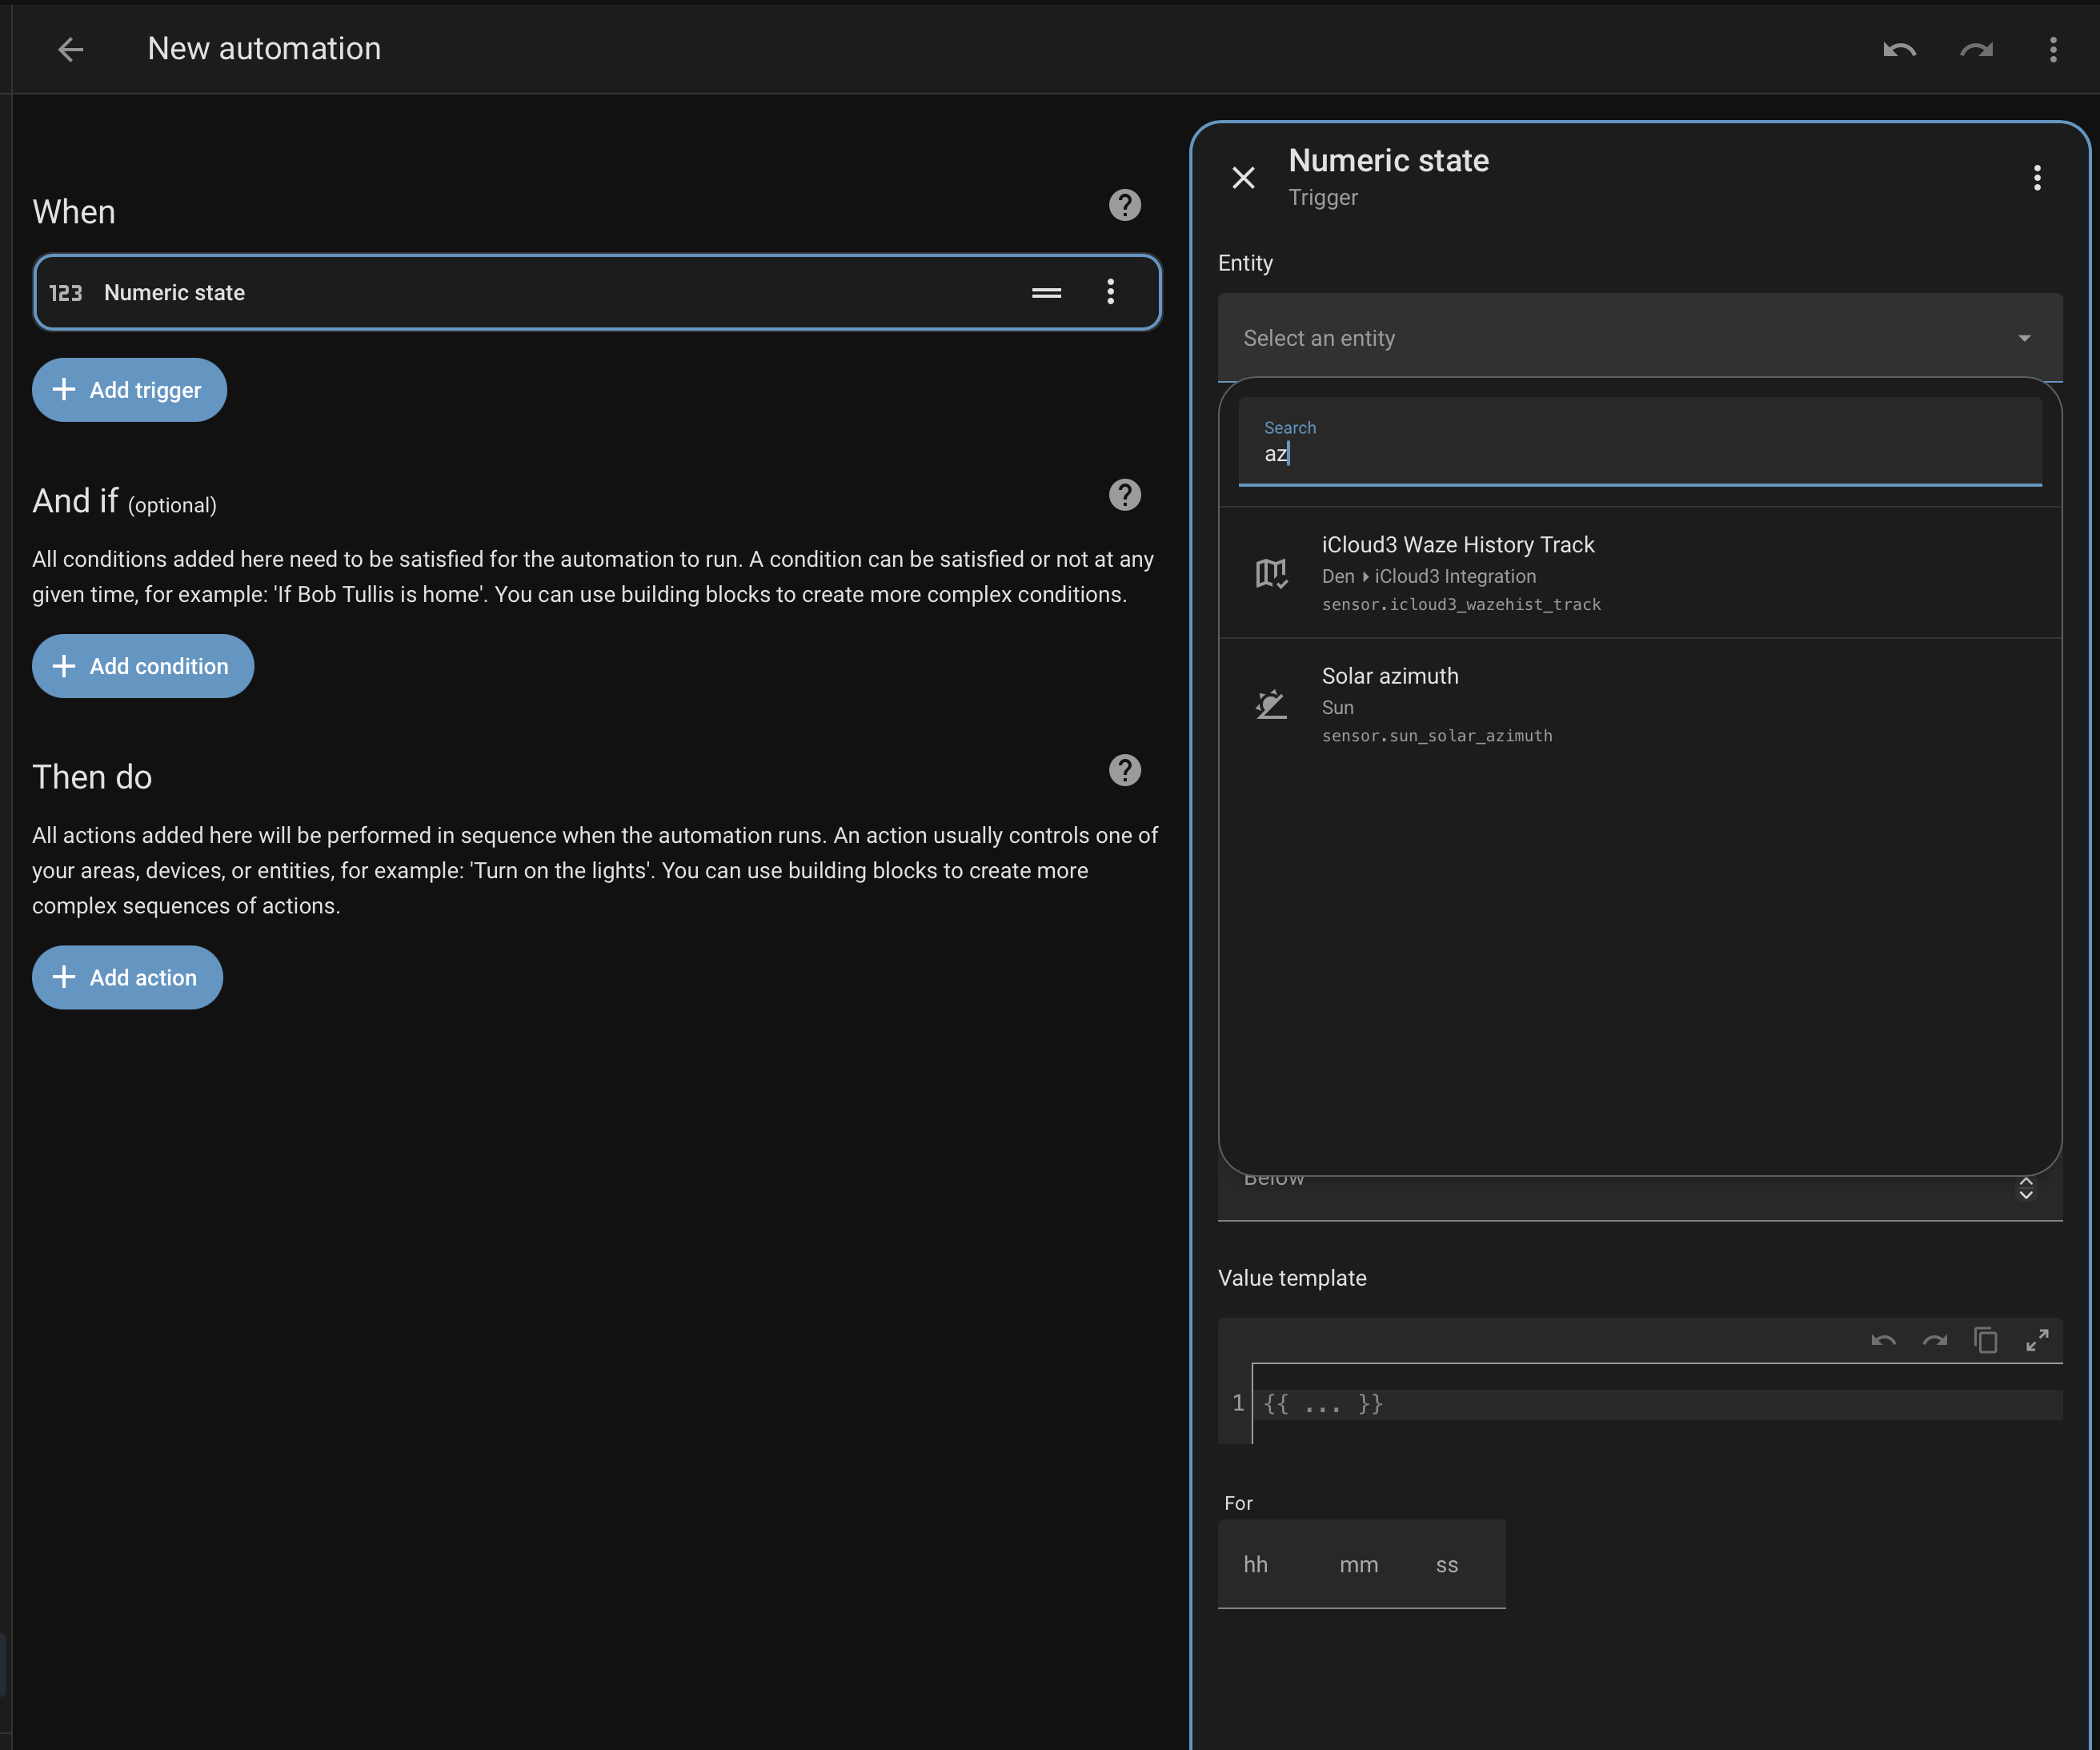The height and width of the screenshot is (1750, 2100).
Task: Click the back arrow next to New automation
Action: pyautogui.click(x=70, y=49)
